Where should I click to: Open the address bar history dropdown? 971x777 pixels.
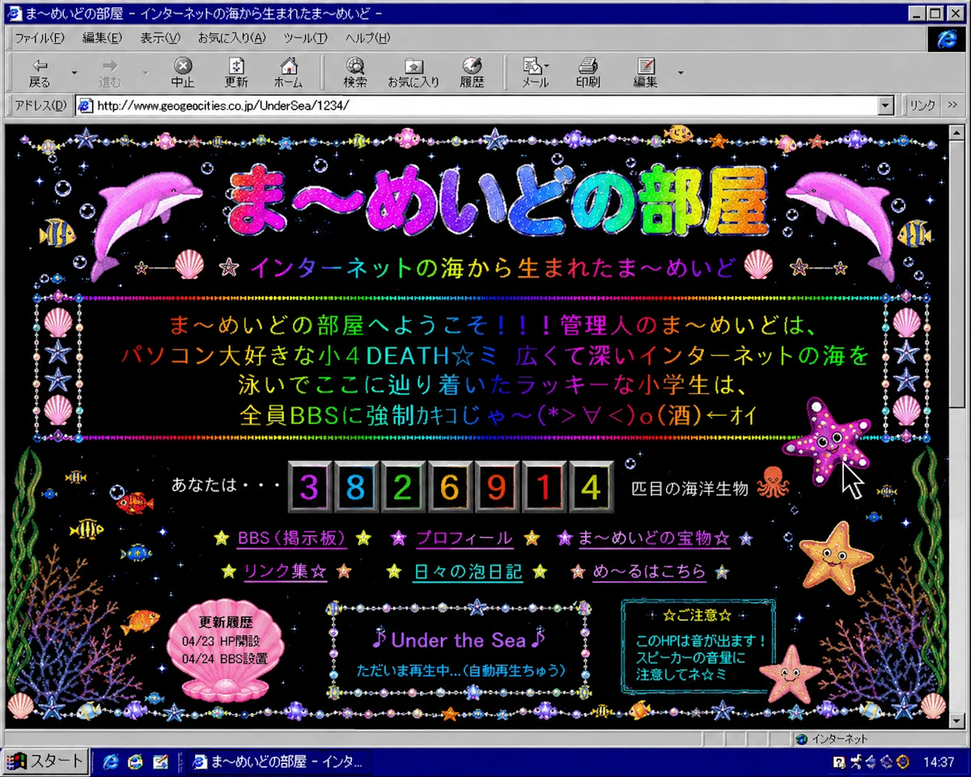(x=886, y=106)
